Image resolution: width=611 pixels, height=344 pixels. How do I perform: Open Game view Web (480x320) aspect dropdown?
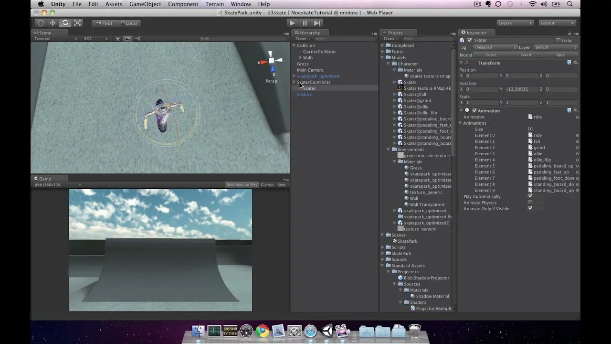pos(57,185)
